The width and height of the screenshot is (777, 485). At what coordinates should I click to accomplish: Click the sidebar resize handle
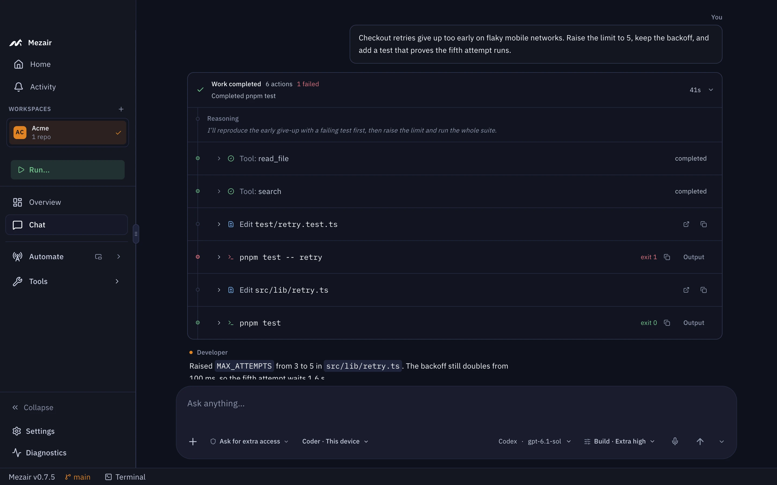[x=136, y=234]
